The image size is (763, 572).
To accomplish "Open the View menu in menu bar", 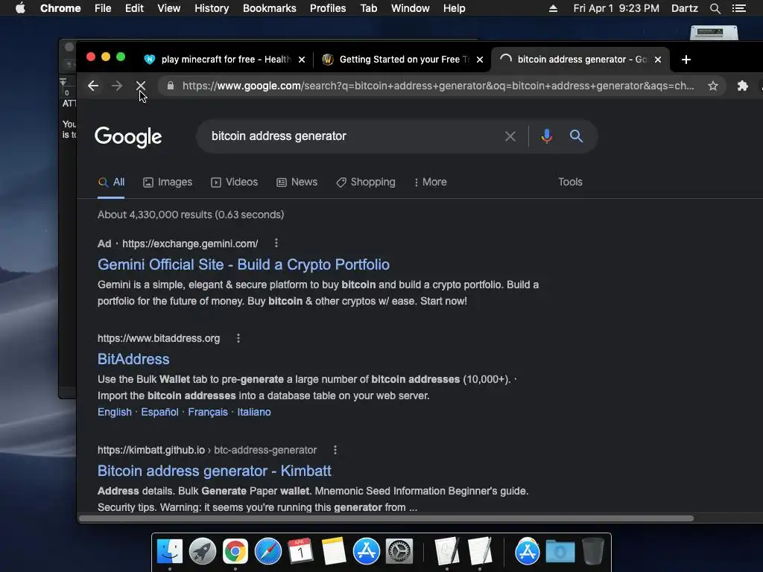I will [169, 8].
